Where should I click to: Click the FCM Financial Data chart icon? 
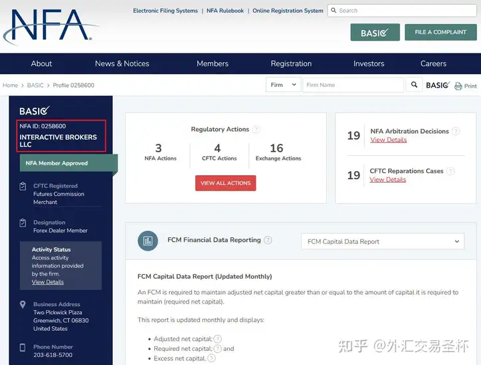(x=148, y=241)
